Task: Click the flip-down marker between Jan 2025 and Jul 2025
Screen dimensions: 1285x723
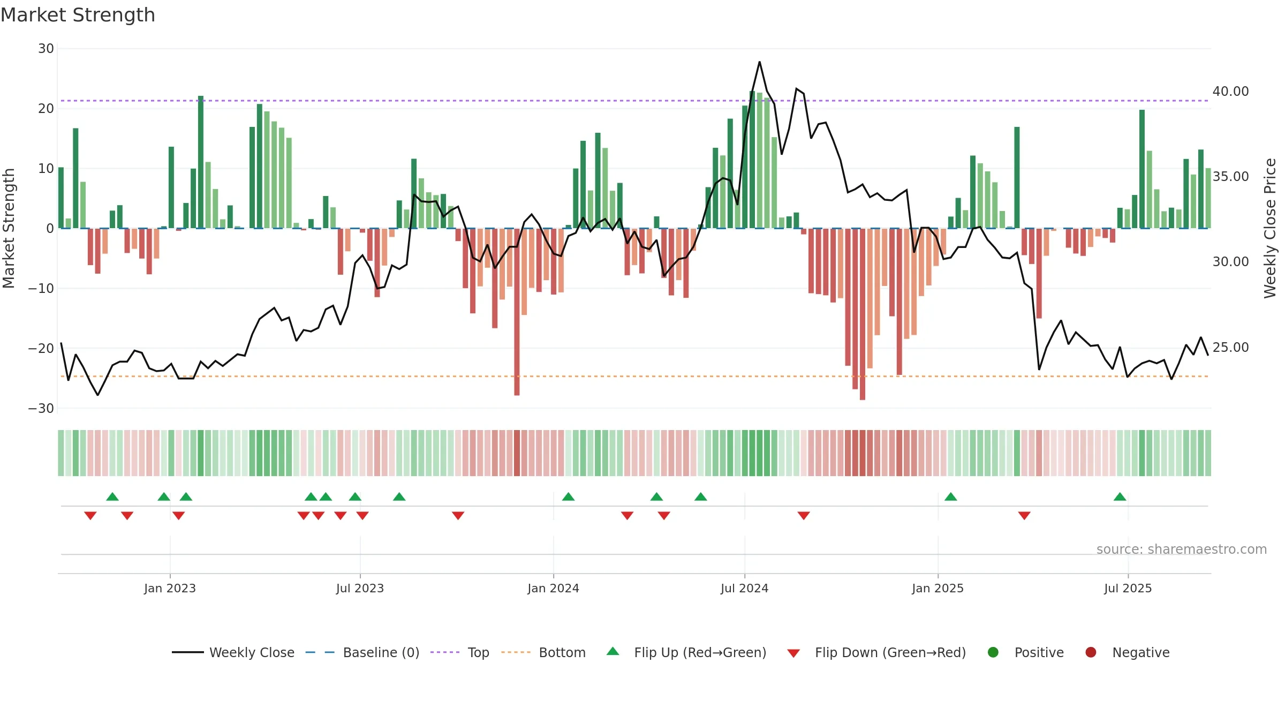Action: tap(1024, 515)
